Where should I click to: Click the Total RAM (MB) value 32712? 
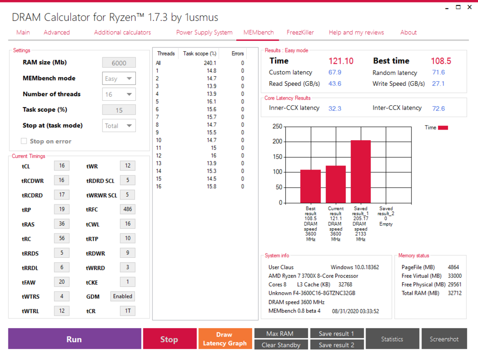click(455, 293)
